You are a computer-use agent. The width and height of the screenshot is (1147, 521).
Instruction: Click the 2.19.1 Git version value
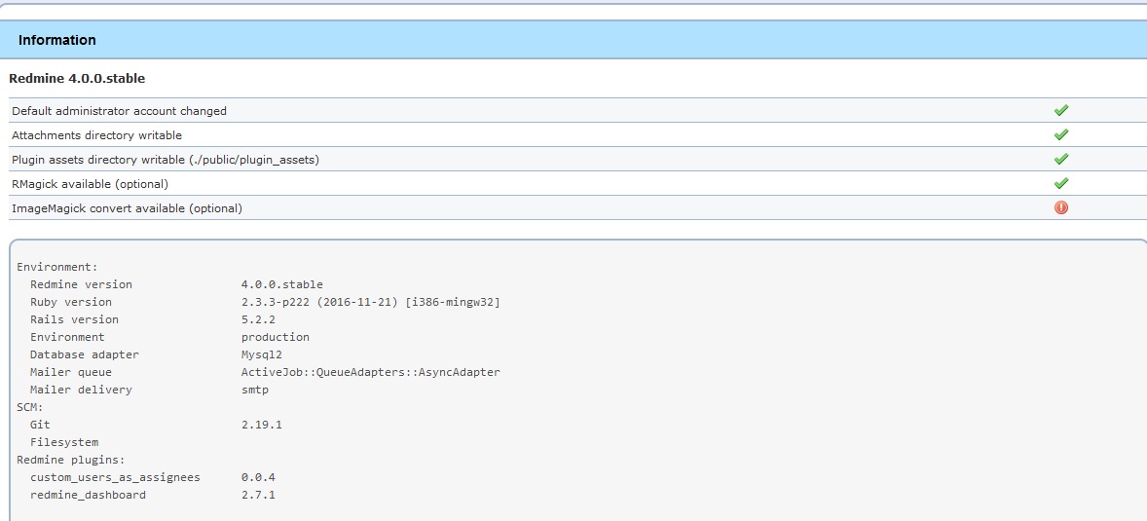[262, 426]
